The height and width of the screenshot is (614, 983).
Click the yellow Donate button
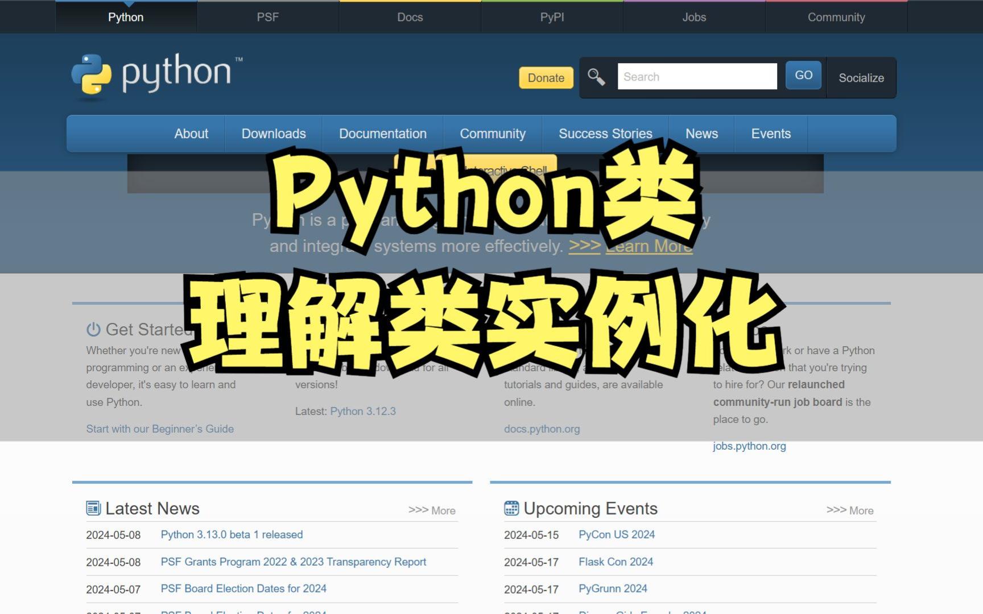(x=546, y=78)
